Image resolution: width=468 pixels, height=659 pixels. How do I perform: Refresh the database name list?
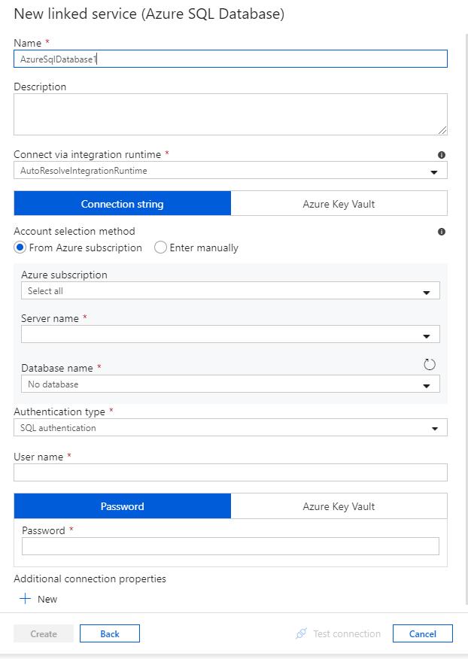click(x=429, y=364)
